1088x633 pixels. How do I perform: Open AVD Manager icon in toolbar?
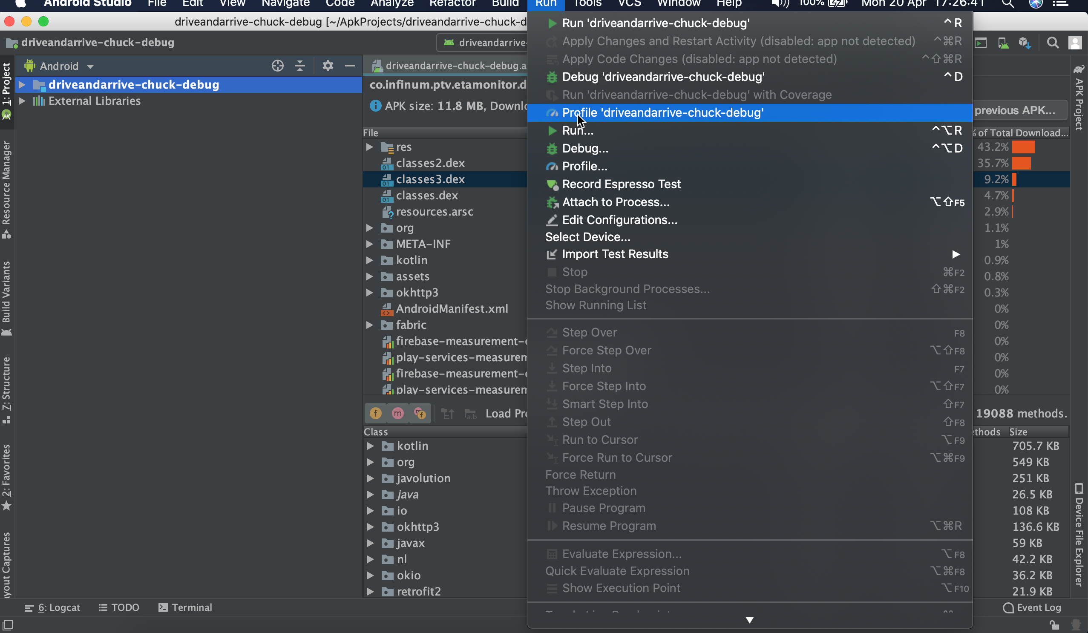pyautogui.click(x=1003, y=43)
